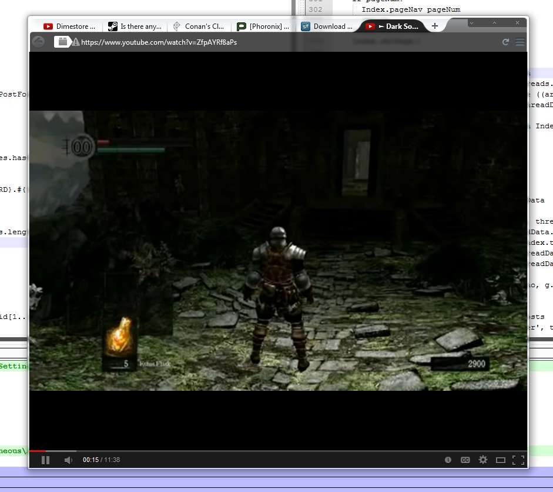553x492 pixels.
Task: Click the browser back arrow button
Action: click(x=38, y=42)
